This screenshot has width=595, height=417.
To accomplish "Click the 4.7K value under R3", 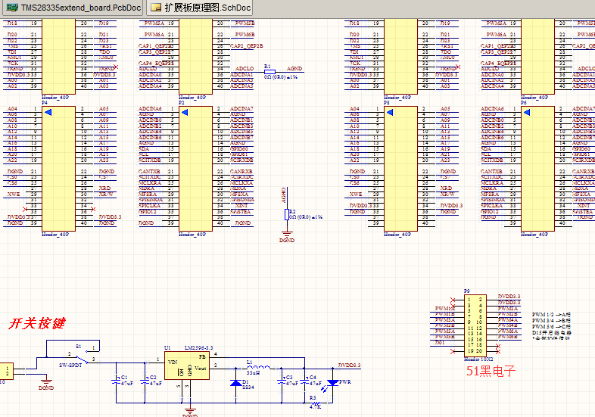I will 315,407.
